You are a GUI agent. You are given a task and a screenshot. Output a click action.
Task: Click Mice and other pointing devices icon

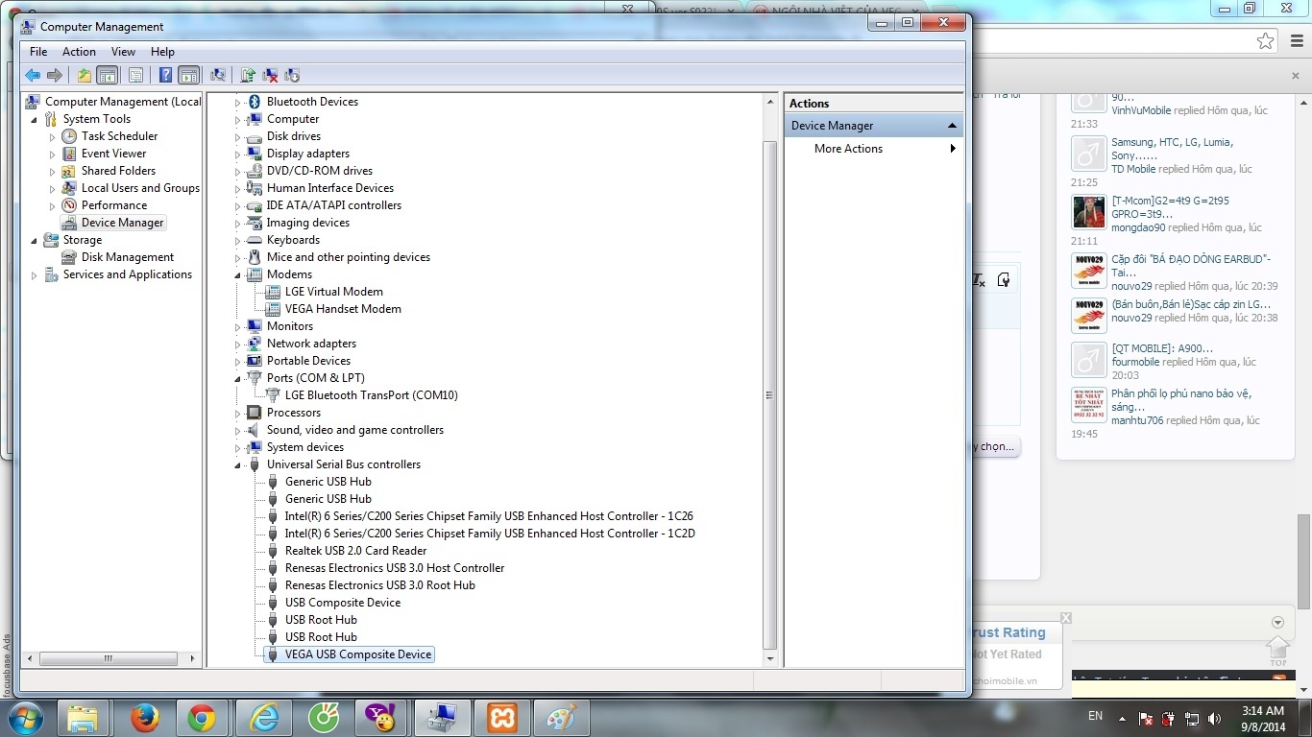(255, 257)
